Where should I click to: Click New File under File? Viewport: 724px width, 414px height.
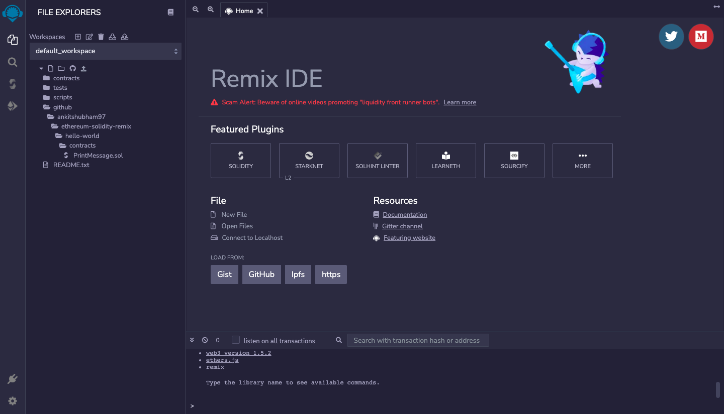click(x=234, y=214)
